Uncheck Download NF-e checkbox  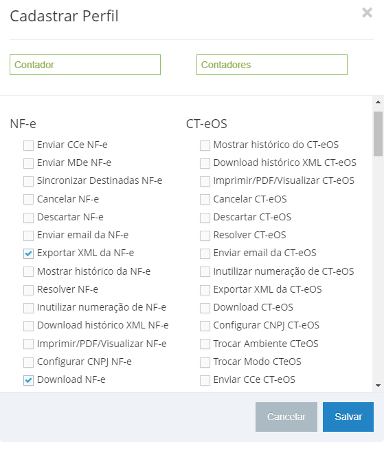(x=28, y=380)
